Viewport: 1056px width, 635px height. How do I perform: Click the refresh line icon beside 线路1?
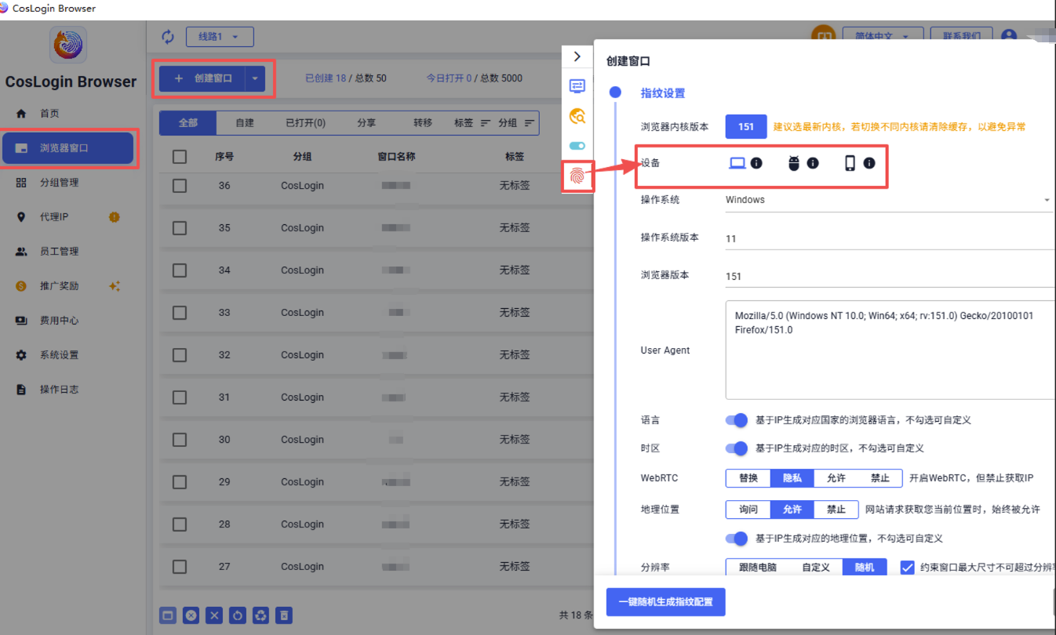tap(168, 37)
